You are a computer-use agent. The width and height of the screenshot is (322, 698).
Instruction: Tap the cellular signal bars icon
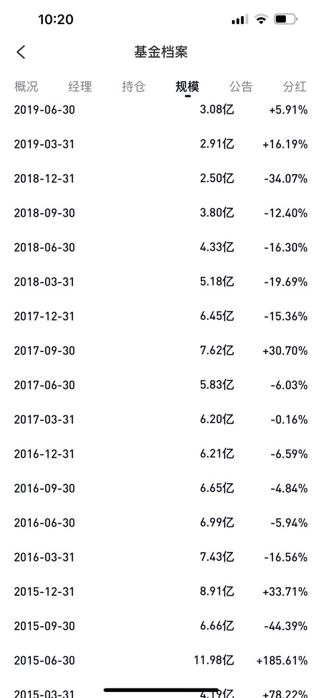click(239, 19)
